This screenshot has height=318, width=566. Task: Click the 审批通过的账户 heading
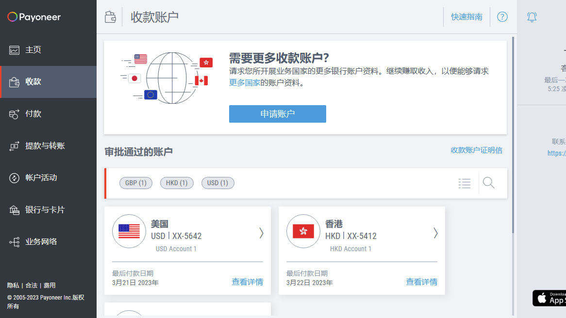click(139, 152)
